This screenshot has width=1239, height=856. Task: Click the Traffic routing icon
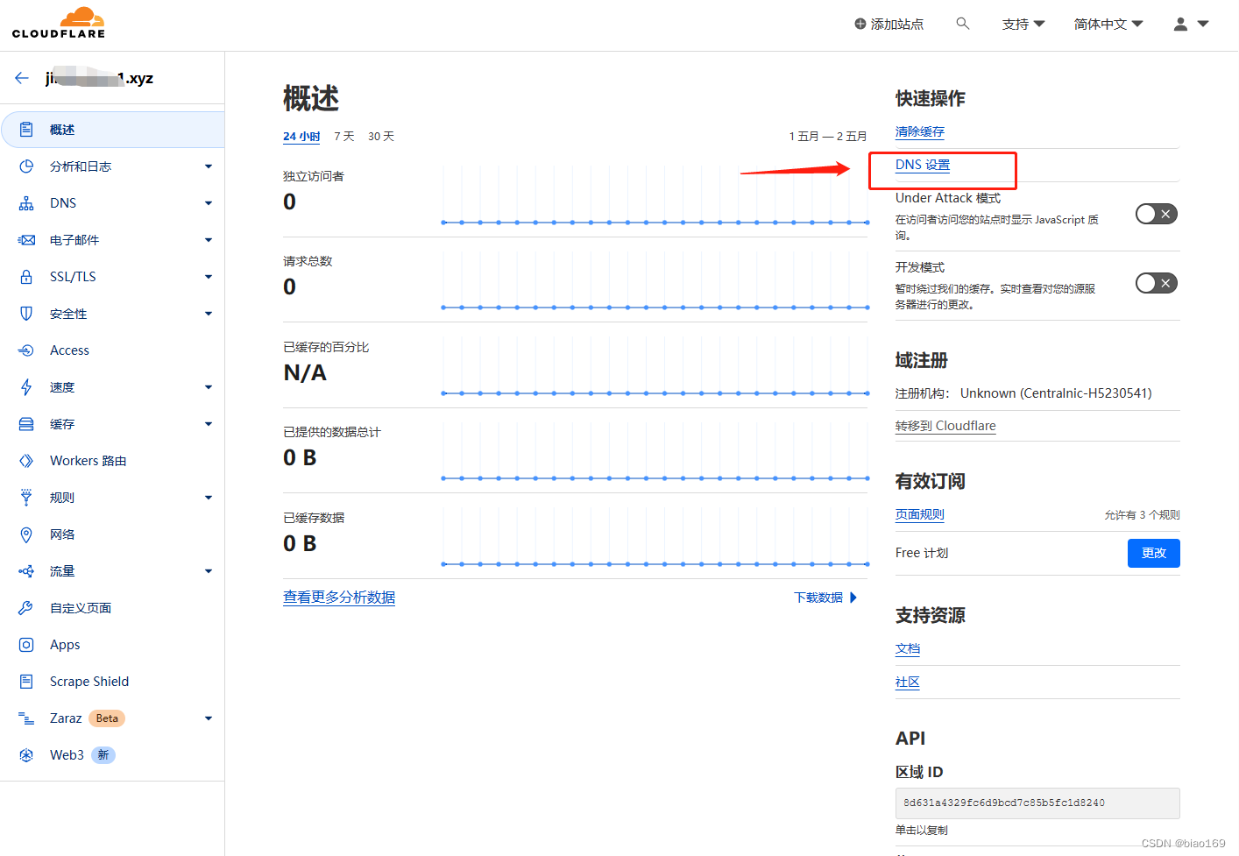pyautogui.click(x=26, y=571)
